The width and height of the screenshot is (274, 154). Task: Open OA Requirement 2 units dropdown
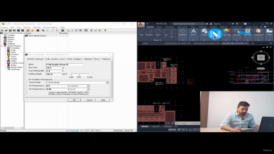(x=88, y=89)
